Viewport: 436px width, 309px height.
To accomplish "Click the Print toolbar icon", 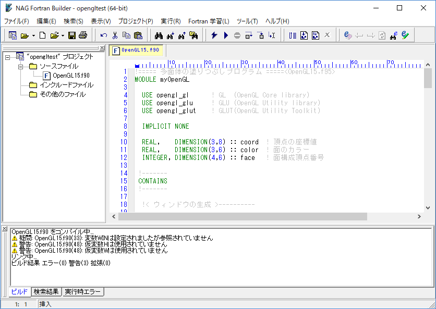I will 82,35.
